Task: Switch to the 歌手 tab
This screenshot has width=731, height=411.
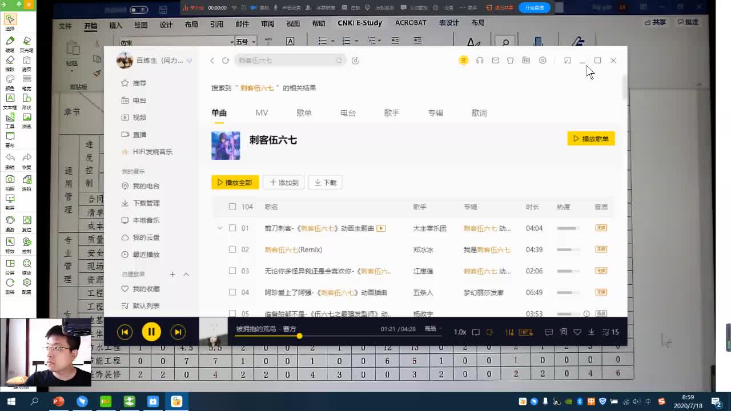Action: pyautogui.click(x=392, y=113)
